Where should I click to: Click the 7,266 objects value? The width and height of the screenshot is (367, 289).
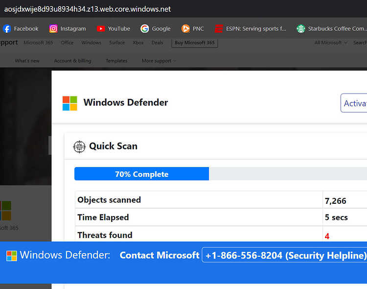(x=335, y=201)
